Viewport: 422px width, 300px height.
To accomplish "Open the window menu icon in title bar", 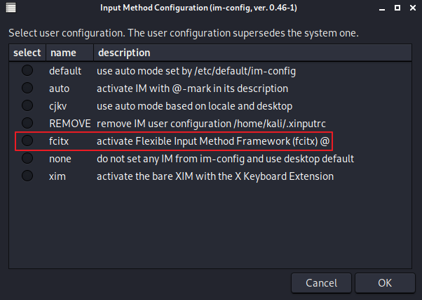I will (10, 10).
